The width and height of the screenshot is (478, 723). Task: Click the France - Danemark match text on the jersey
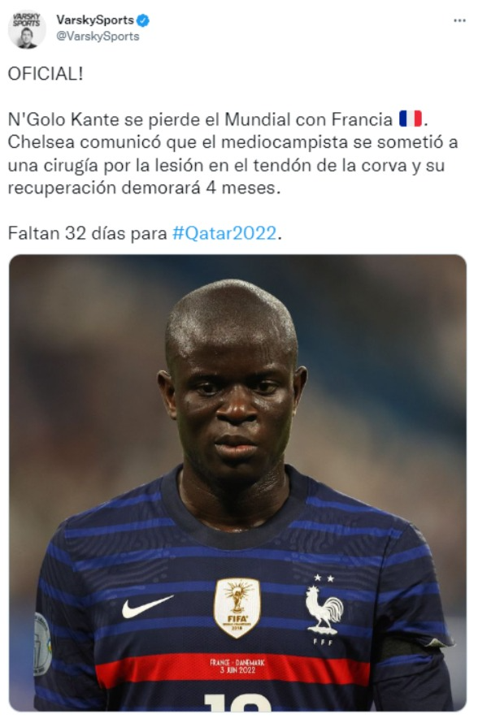[x=237, y=666]
